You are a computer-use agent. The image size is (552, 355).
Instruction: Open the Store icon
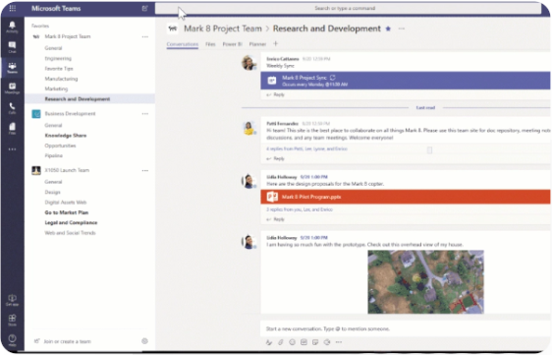point(12,321)
